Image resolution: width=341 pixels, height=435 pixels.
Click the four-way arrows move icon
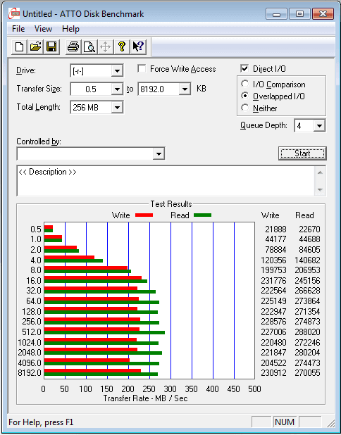(x=106, y=46)
